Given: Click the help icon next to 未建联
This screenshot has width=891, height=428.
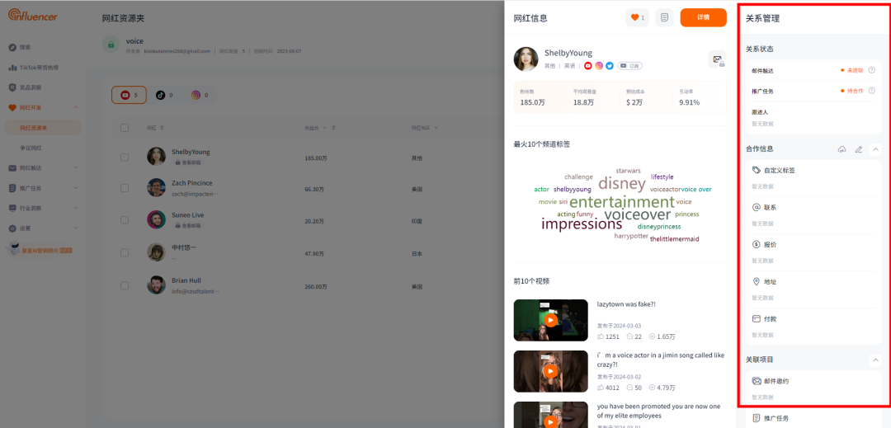Looking at the screenshot, I should point(872,70).
